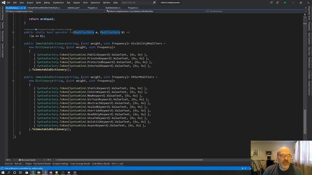The image size is (312, 175).
Task: Open the Help menu
Action: tap(116, 2)
